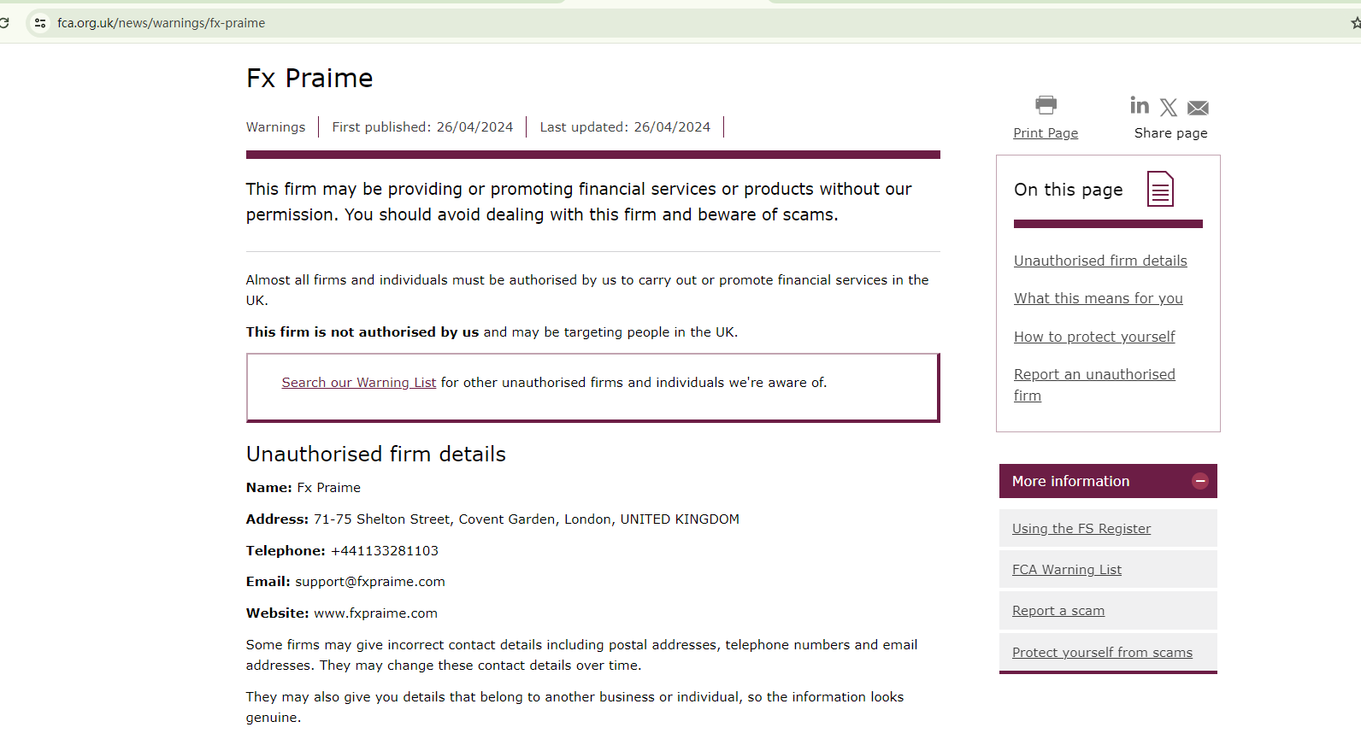Click the printer icon

point(1046,105)
